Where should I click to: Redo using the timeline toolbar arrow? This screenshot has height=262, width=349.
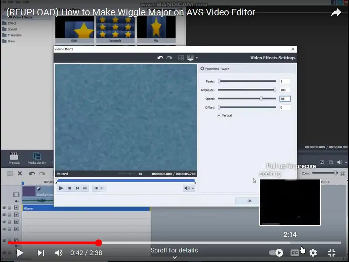pyautogui.click(x=42, y=173)
